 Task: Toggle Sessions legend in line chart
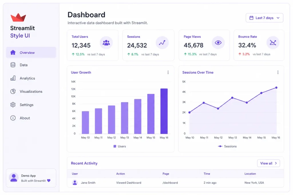pyautogui.click(x=227, y=146)
